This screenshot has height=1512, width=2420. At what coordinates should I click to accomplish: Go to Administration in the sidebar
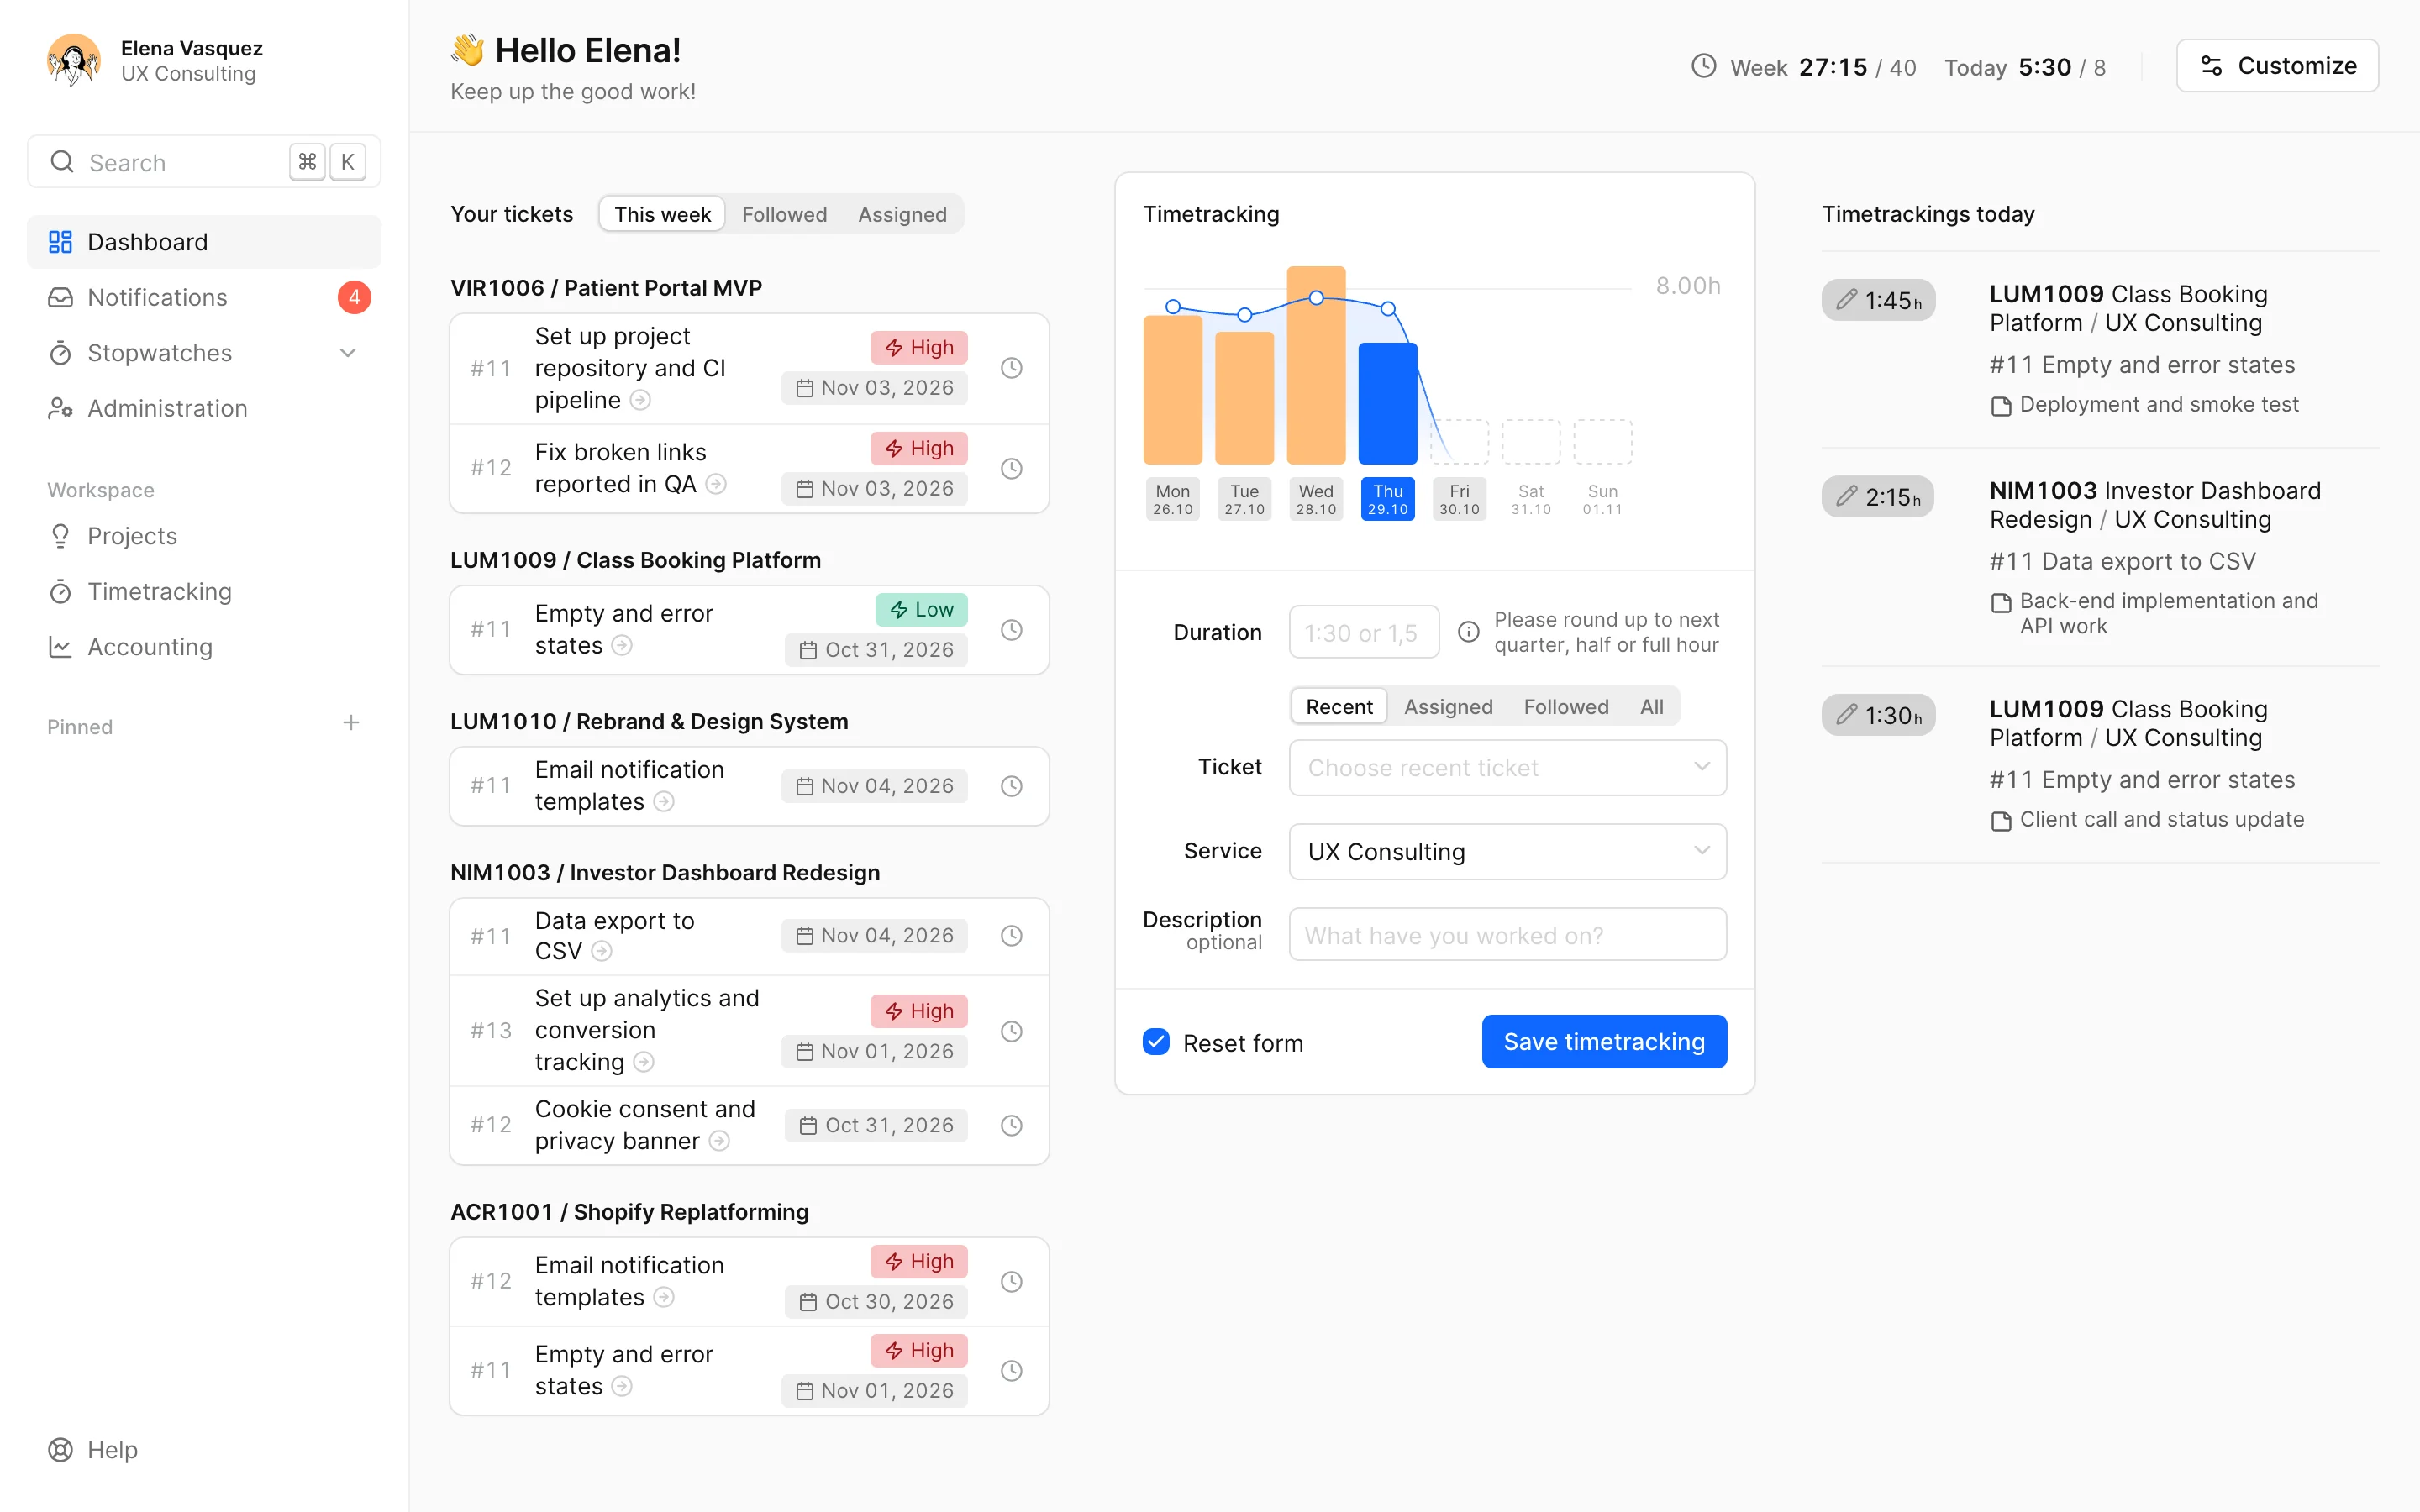(204, 408)
